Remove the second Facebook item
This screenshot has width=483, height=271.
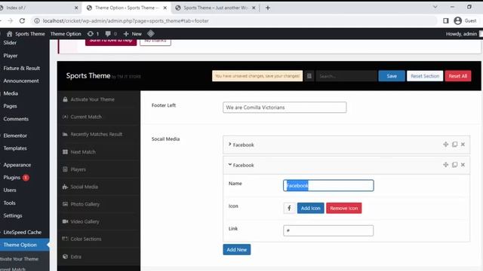pos(463,165)
